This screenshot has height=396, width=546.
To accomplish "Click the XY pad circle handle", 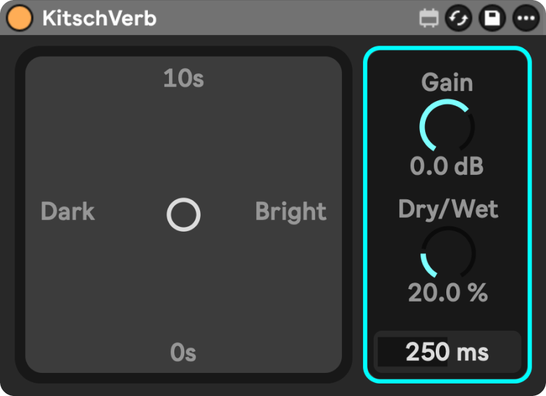I will [183, 215].
